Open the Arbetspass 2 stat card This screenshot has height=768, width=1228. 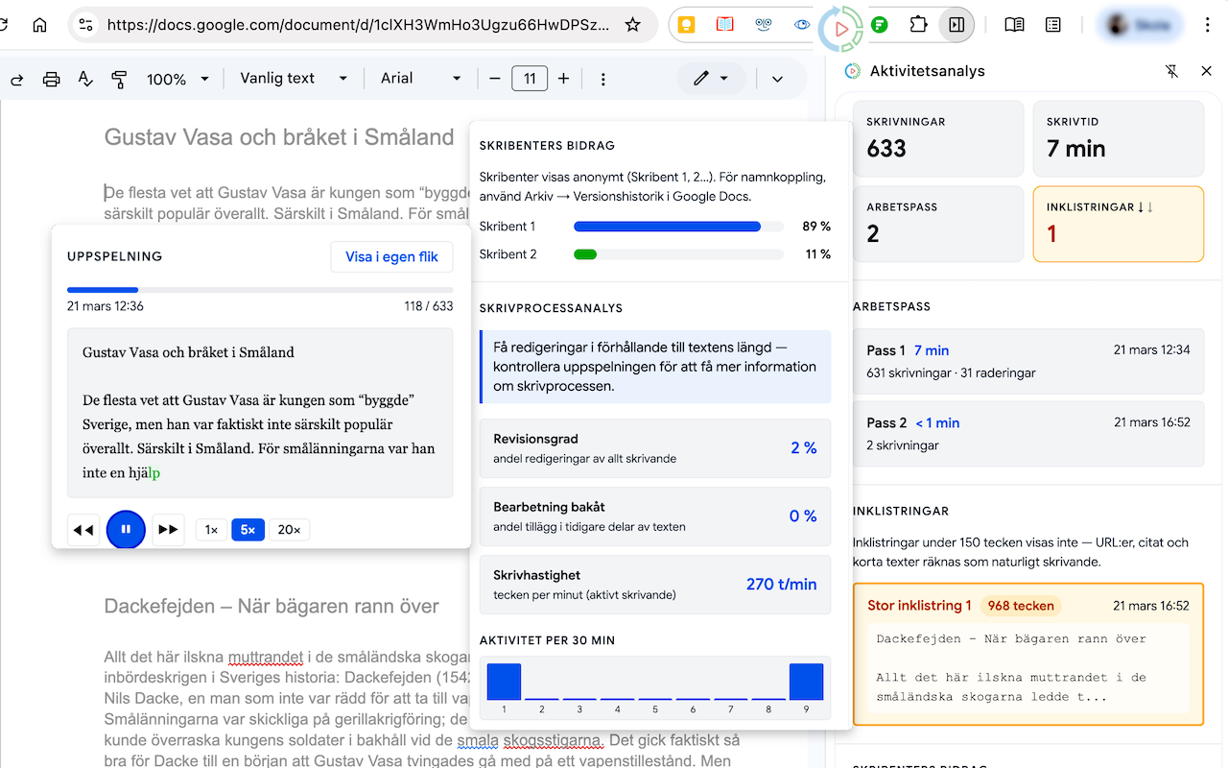click(937, 224)
